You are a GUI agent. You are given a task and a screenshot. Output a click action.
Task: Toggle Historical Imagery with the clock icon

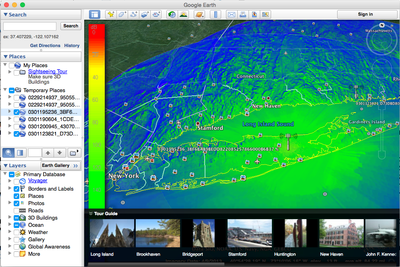tap(171, 14)
